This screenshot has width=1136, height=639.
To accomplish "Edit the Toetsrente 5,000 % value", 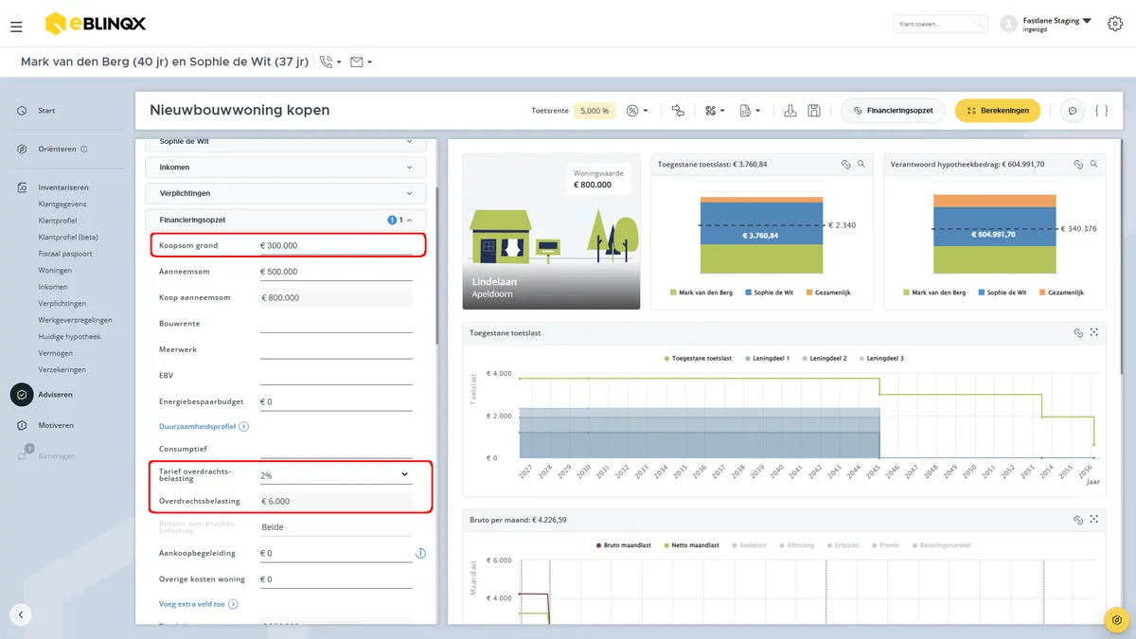I will point(595,111).
